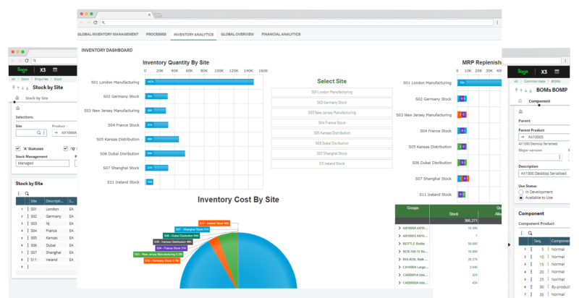Expand the AX1000S group row
The height and width of the screenshot is (298, 579).
coord(400,236)
